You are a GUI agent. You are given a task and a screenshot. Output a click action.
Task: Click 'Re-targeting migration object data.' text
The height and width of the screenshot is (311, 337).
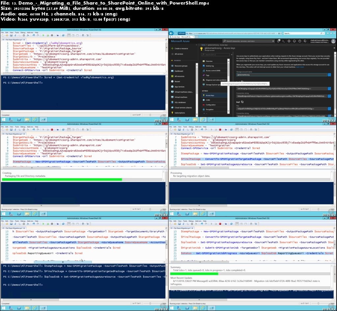tap(192, 176)
